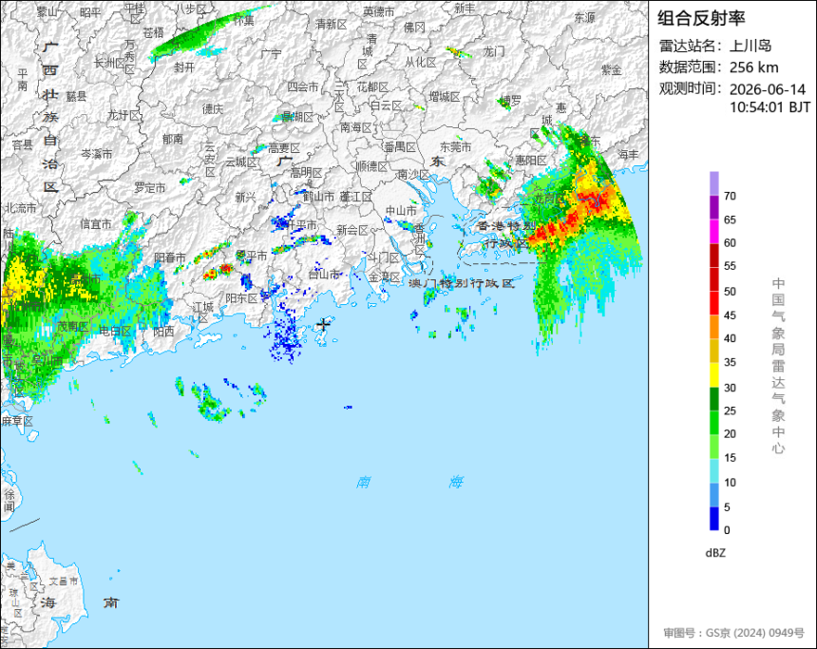Screen dimensions: 817x649
Task: Click the observation time 10:54:01 BJT
Action: tap(769, 107)
